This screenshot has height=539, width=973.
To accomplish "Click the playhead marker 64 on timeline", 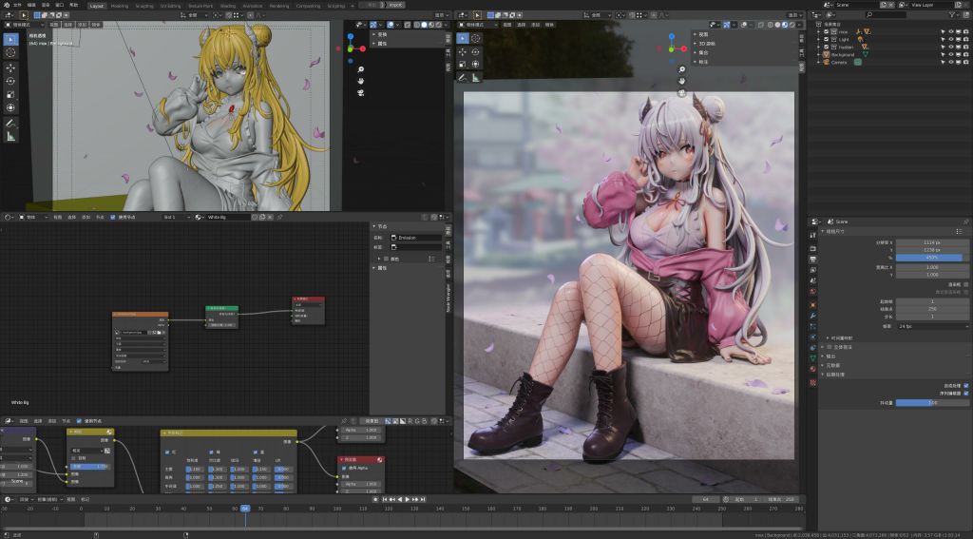I will (245, 509).
